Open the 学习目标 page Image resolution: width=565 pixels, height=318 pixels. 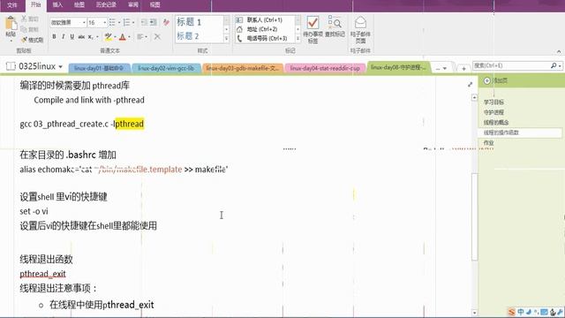tap(493, 102)
